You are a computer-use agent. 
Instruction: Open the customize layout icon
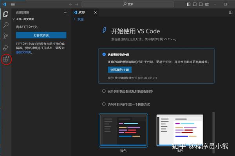pos(207,4)
